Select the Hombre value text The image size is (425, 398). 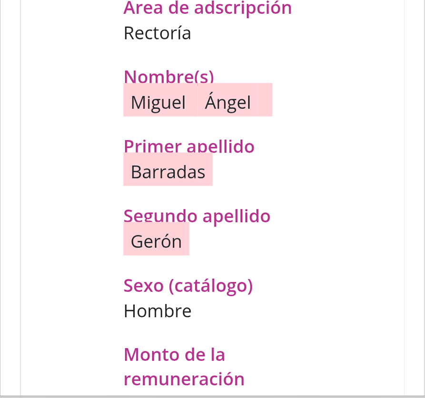(x=158, y=311)
